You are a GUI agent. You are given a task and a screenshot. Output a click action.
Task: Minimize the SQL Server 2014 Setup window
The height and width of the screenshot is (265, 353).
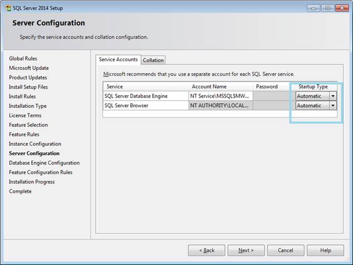[x=313, y=8]
